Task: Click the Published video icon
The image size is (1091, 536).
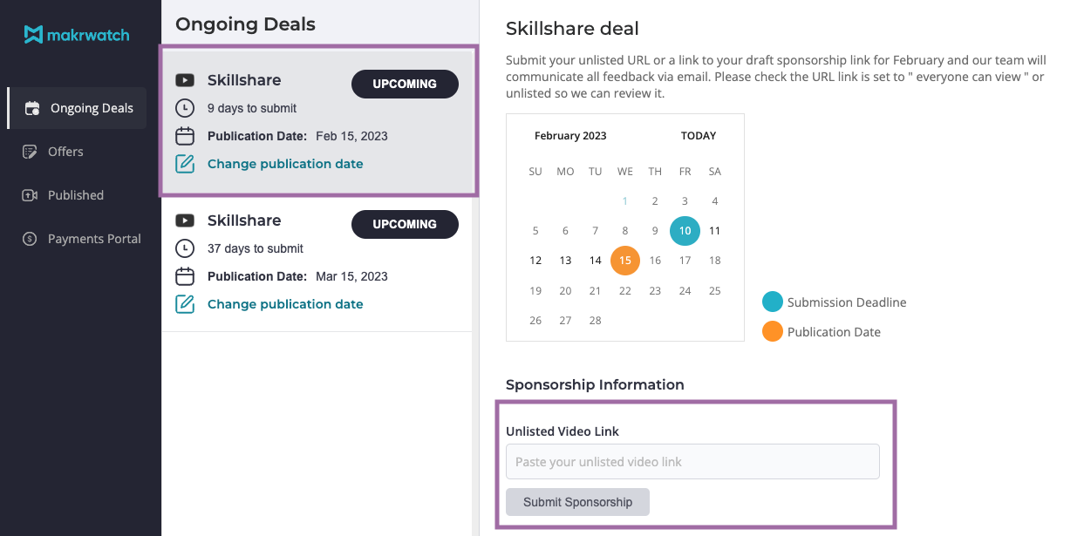Action: [x=31, y=195]
